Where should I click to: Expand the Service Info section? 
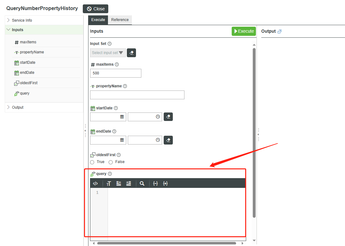coord(21,20)
